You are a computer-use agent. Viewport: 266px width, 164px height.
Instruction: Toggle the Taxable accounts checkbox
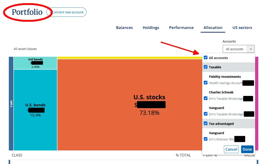tap(205, 67)
